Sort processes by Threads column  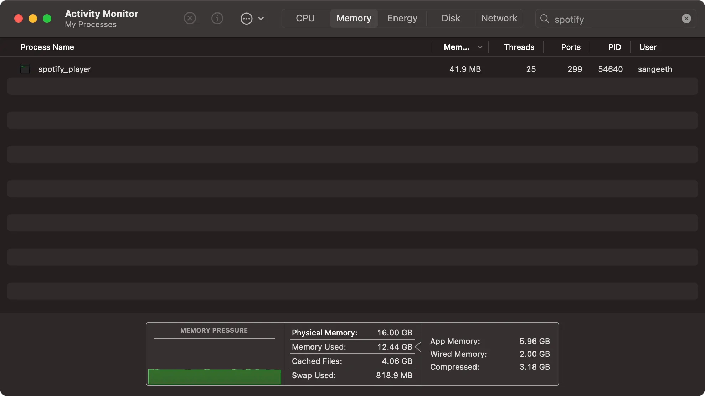click(519, 47)
